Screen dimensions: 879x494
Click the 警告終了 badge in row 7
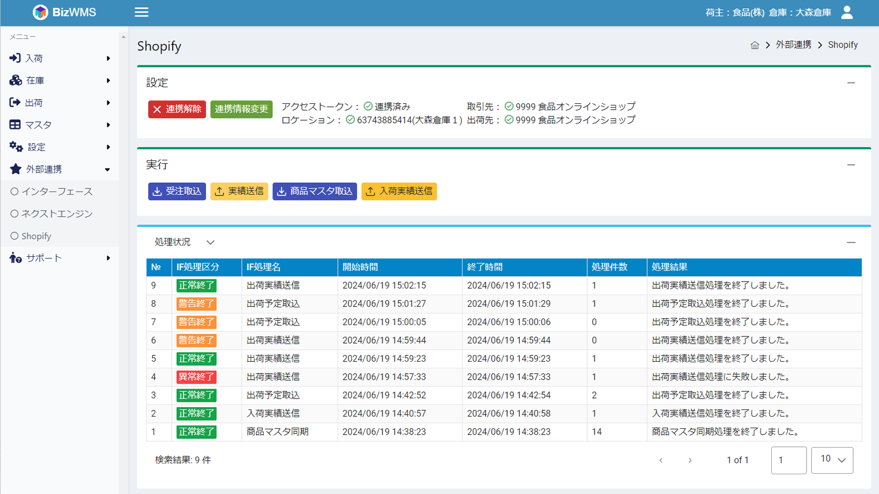point(196,322)
